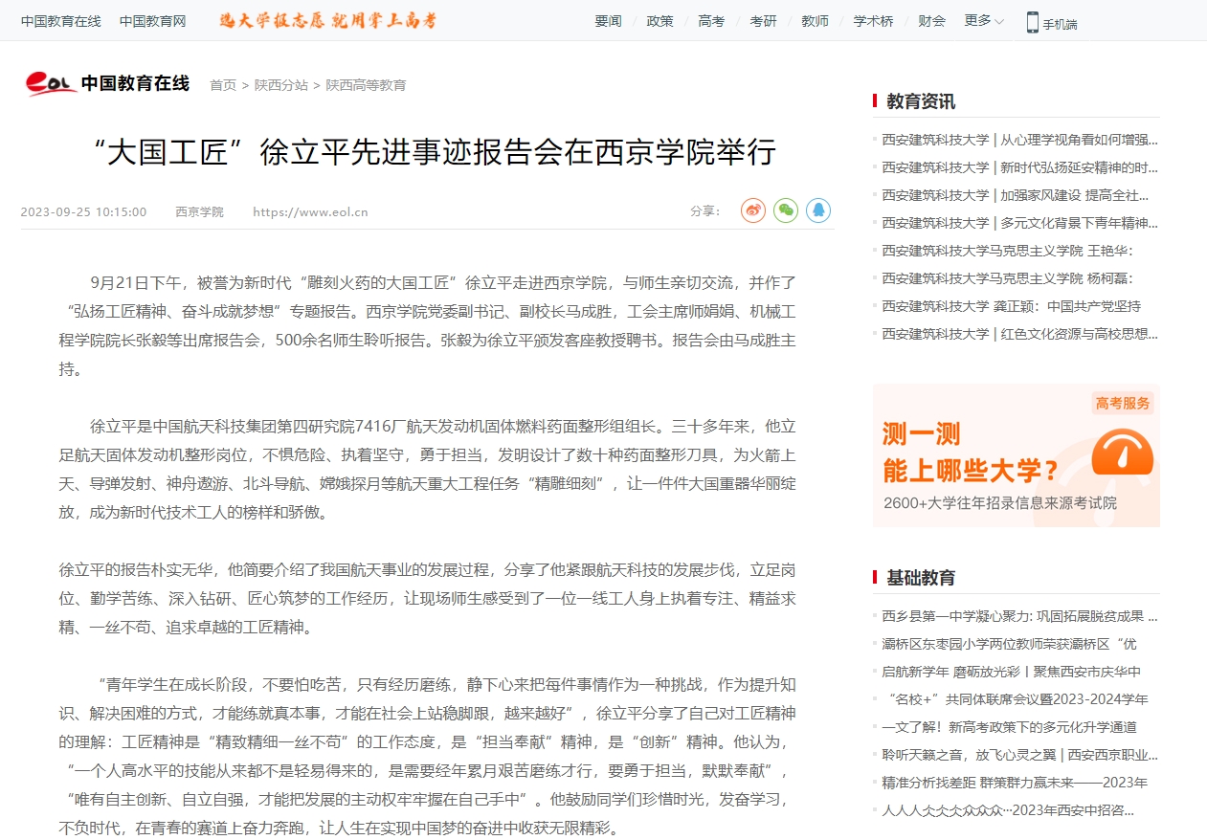Click the article headline “大国工匠”徐立平
Image resolution: width=1207 pixels, height=840 pixels.
436,152
